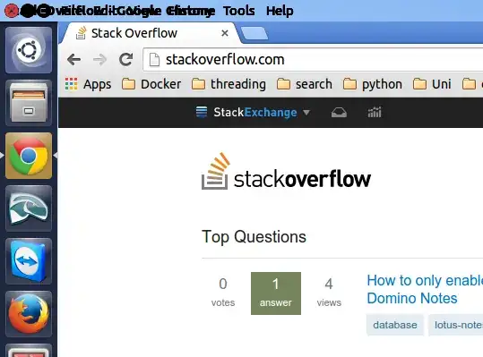This screenshot has width=483, height=357.
Task: Open the Docker bookmarks folder
Action: tap(151, 84)
